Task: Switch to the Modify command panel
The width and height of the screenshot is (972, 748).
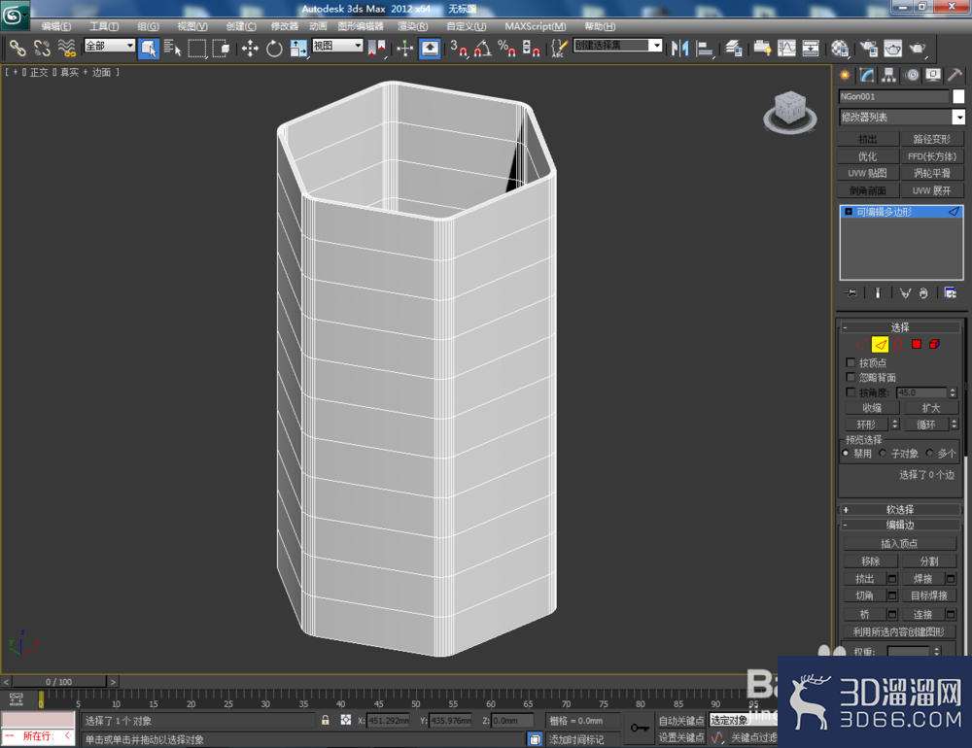Action: (867, 76)
